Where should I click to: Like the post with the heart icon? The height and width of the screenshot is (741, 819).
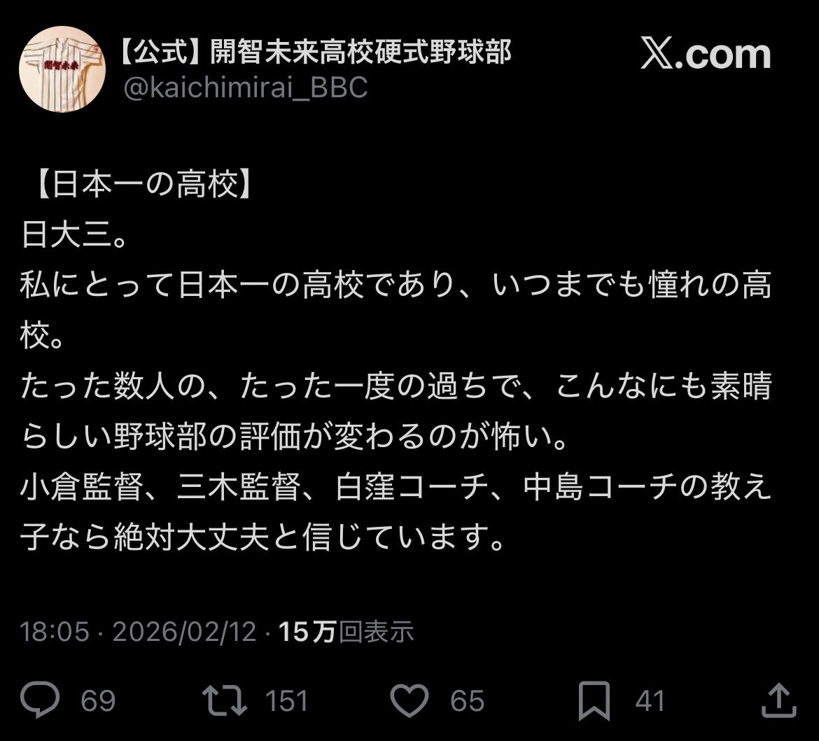[x=409, y=700]
